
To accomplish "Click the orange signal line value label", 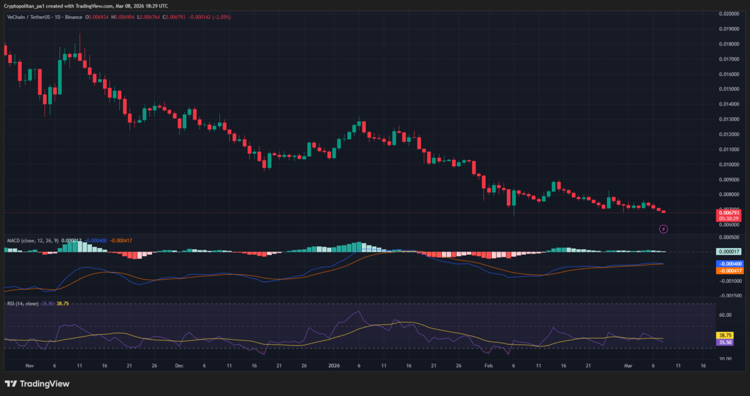I will [x=729, y=271].
